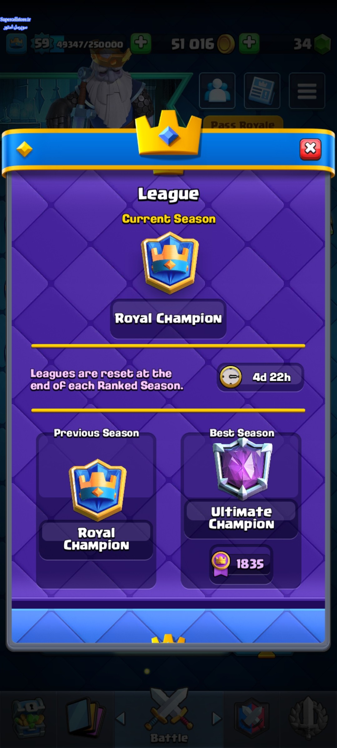Screen dimensions: 337x748
Task: Add experience with green plus button
Action: coord(141,43)
